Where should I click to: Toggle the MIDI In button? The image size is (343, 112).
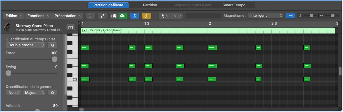(x=114, y=16)
